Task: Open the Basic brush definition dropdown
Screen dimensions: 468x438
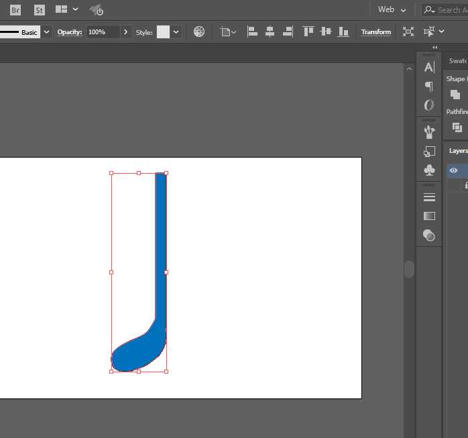Action: [46, 32]
